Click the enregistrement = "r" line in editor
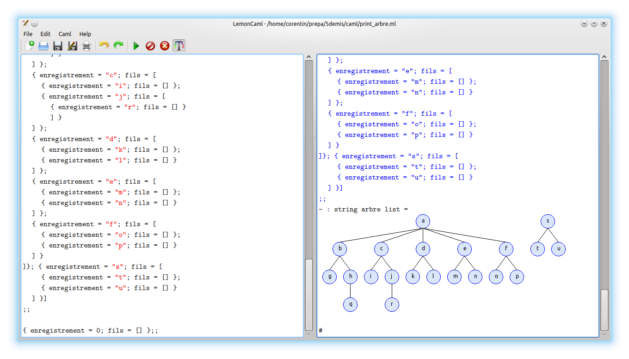This screenshot has width=629, height=359. tap(118, 107)
